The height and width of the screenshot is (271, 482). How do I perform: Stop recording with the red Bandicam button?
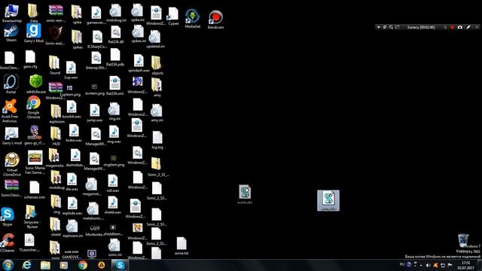[x=452, y=27]
